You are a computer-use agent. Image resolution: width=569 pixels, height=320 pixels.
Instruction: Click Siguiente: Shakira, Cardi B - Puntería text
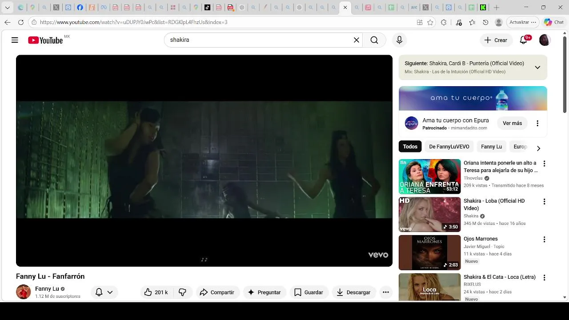pos(464,64)
